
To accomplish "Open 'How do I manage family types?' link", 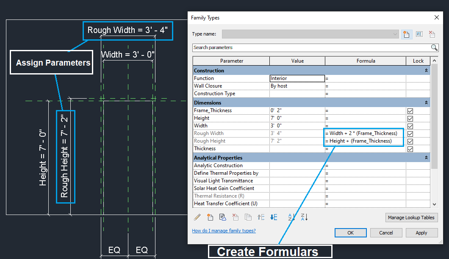I will click(x=224, y=231).
